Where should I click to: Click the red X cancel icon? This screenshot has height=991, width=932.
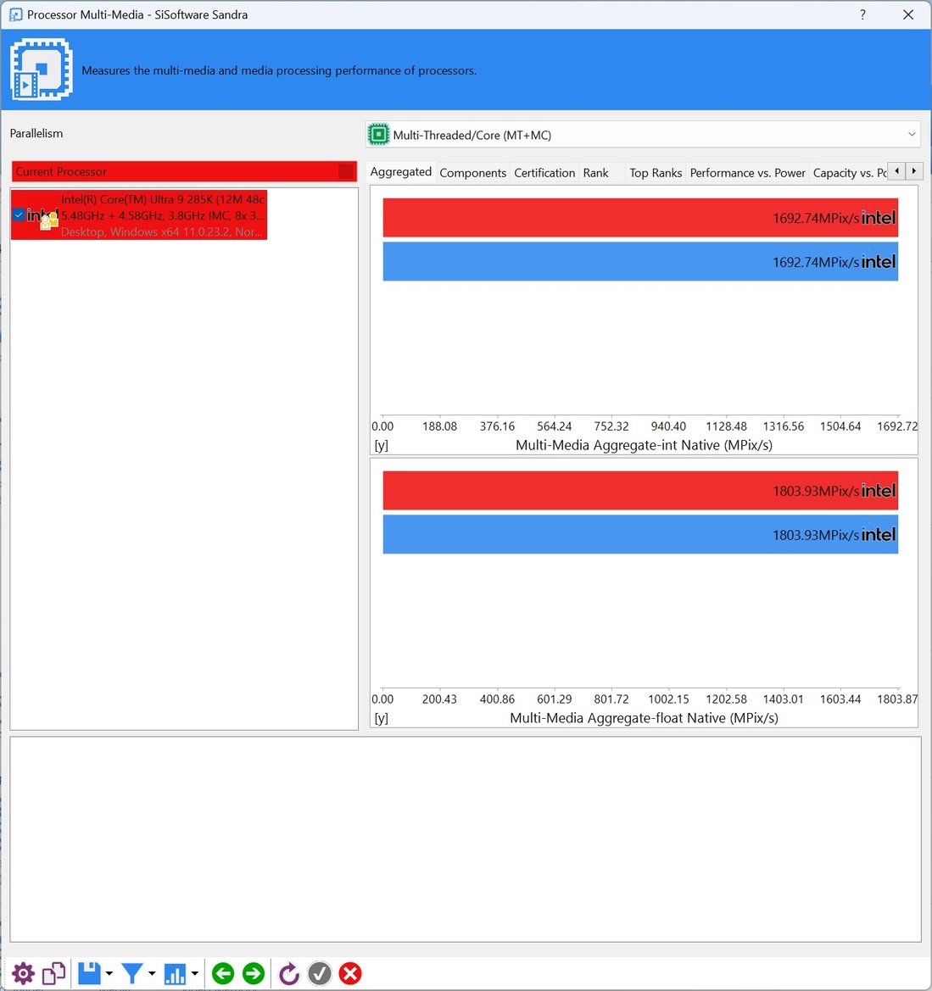tap(350, 973)
